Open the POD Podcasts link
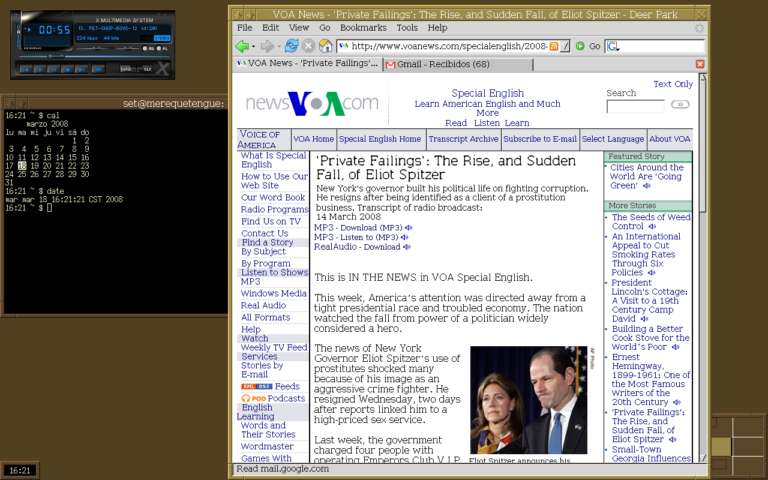Viewport: 768px width, 480px height. click(273, 398)
